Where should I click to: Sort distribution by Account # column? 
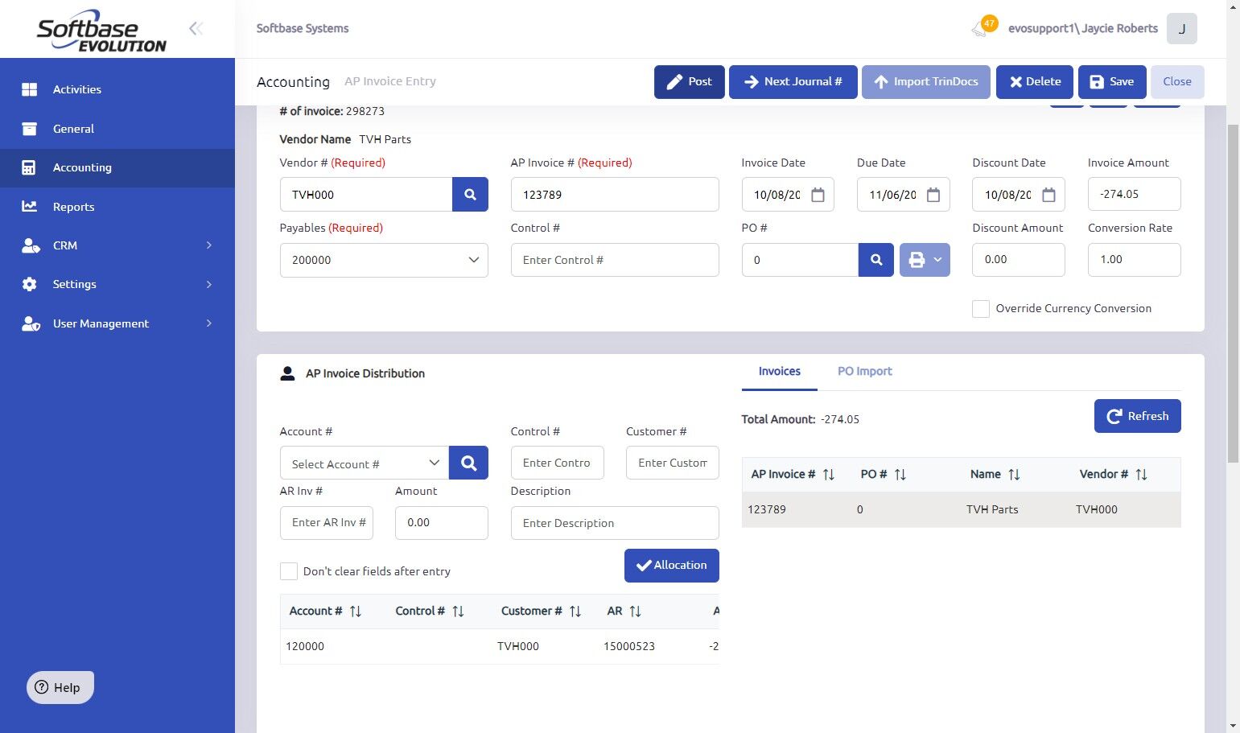click(x=356, y=612)
